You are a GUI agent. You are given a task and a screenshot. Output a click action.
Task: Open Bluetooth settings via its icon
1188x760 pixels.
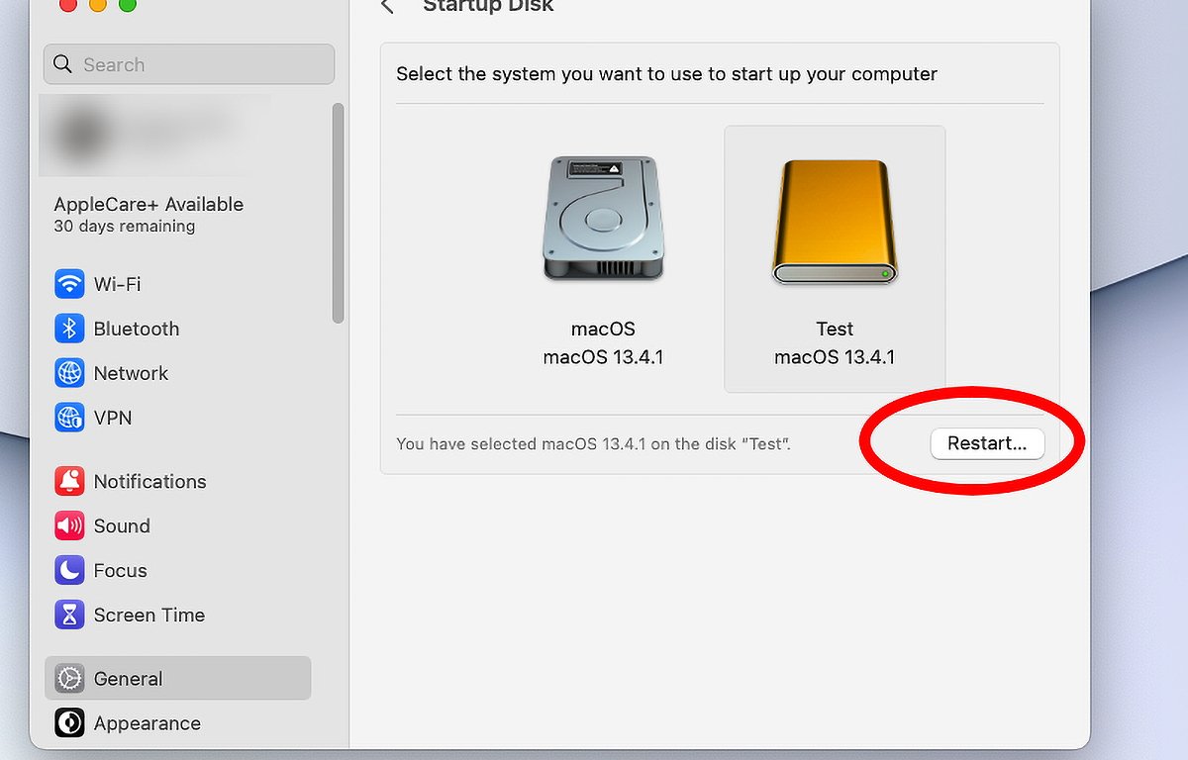point(69,329)
